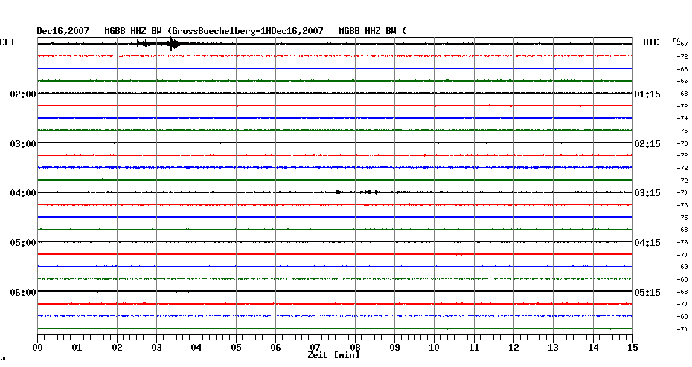Click the 04:15 UTC time label

tap(647, 243)
